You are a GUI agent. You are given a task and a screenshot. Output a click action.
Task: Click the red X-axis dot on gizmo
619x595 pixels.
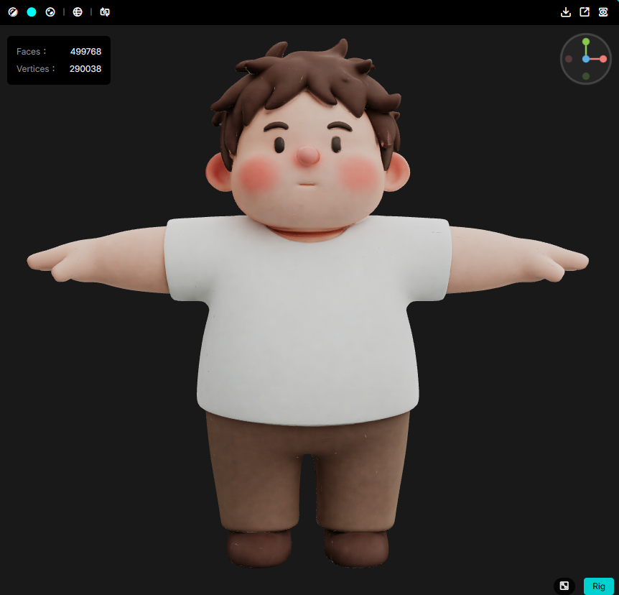point(603,59)
